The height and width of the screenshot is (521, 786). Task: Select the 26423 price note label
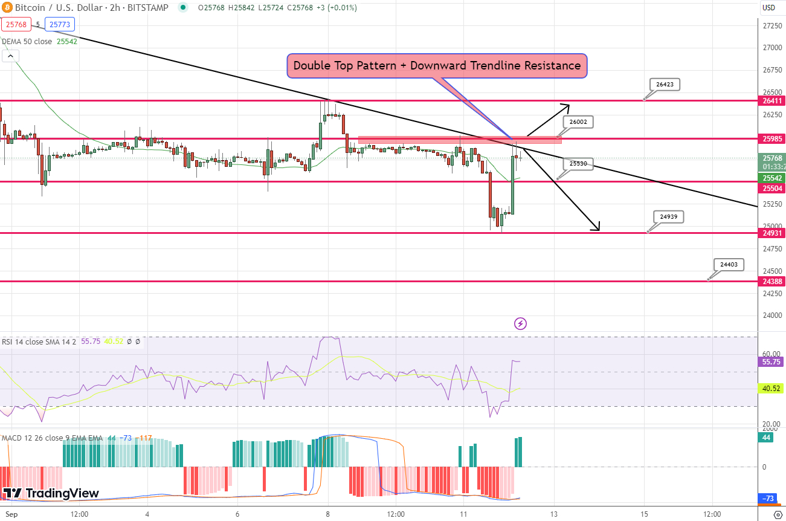[665, 85]
